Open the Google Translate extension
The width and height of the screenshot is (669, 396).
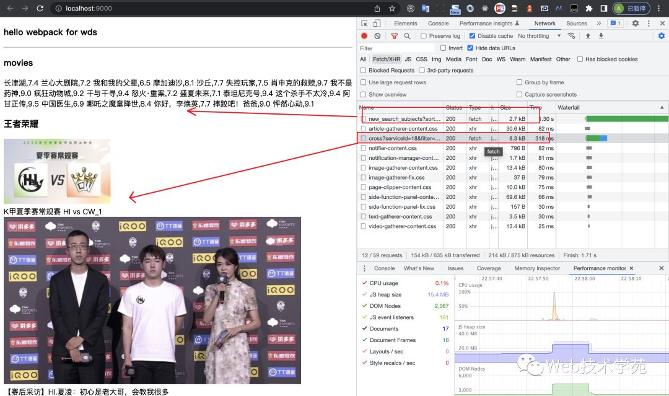click(x=426, y=8)
